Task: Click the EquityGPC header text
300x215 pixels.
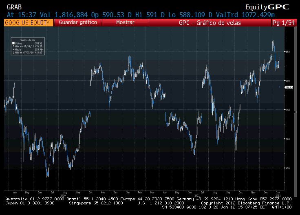Action: tap(267, 7)
